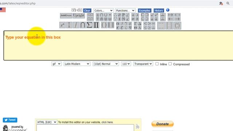Insert the mapsto arrow symbol
This screenshot has width=233, height=131.
pos(171,15)
